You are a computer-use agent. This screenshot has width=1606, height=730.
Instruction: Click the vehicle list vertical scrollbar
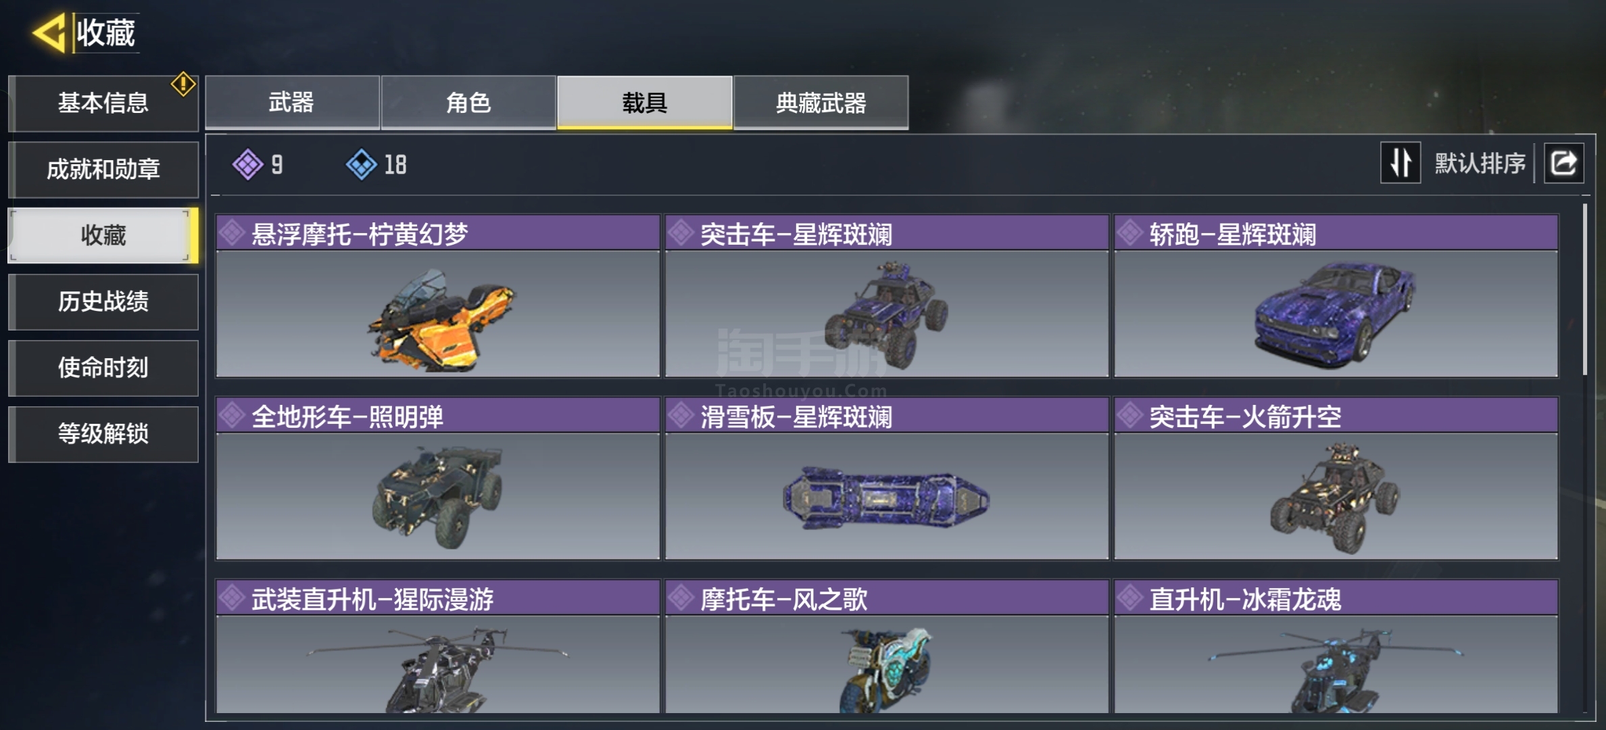click(x=1585, y=289)
